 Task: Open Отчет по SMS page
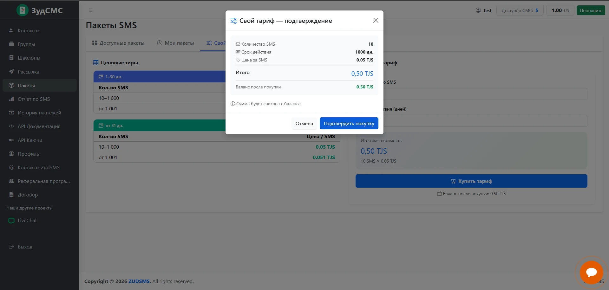[x=40, y=99]
